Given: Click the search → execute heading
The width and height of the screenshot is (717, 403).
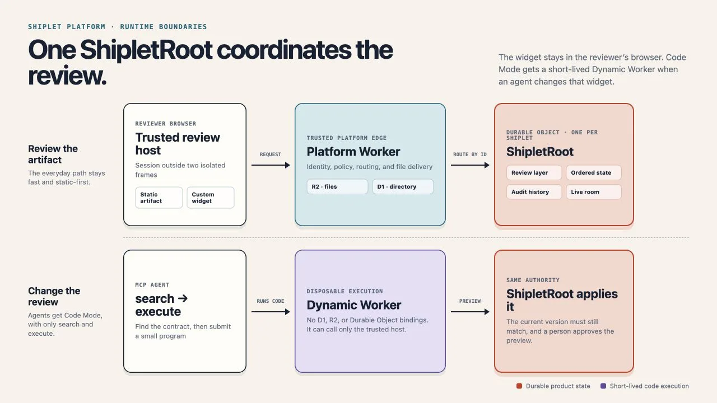Looking at the screenshot, I should coord(161,305).
